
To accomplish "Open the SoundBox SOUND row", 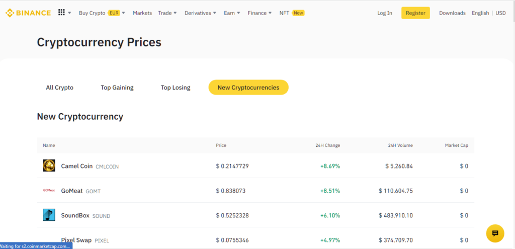I will click(x=255, y=215).
